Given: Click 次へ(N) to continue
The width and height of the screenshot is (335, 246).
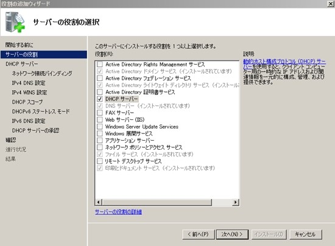Looking at the screenshot, I should pos(232,234).
